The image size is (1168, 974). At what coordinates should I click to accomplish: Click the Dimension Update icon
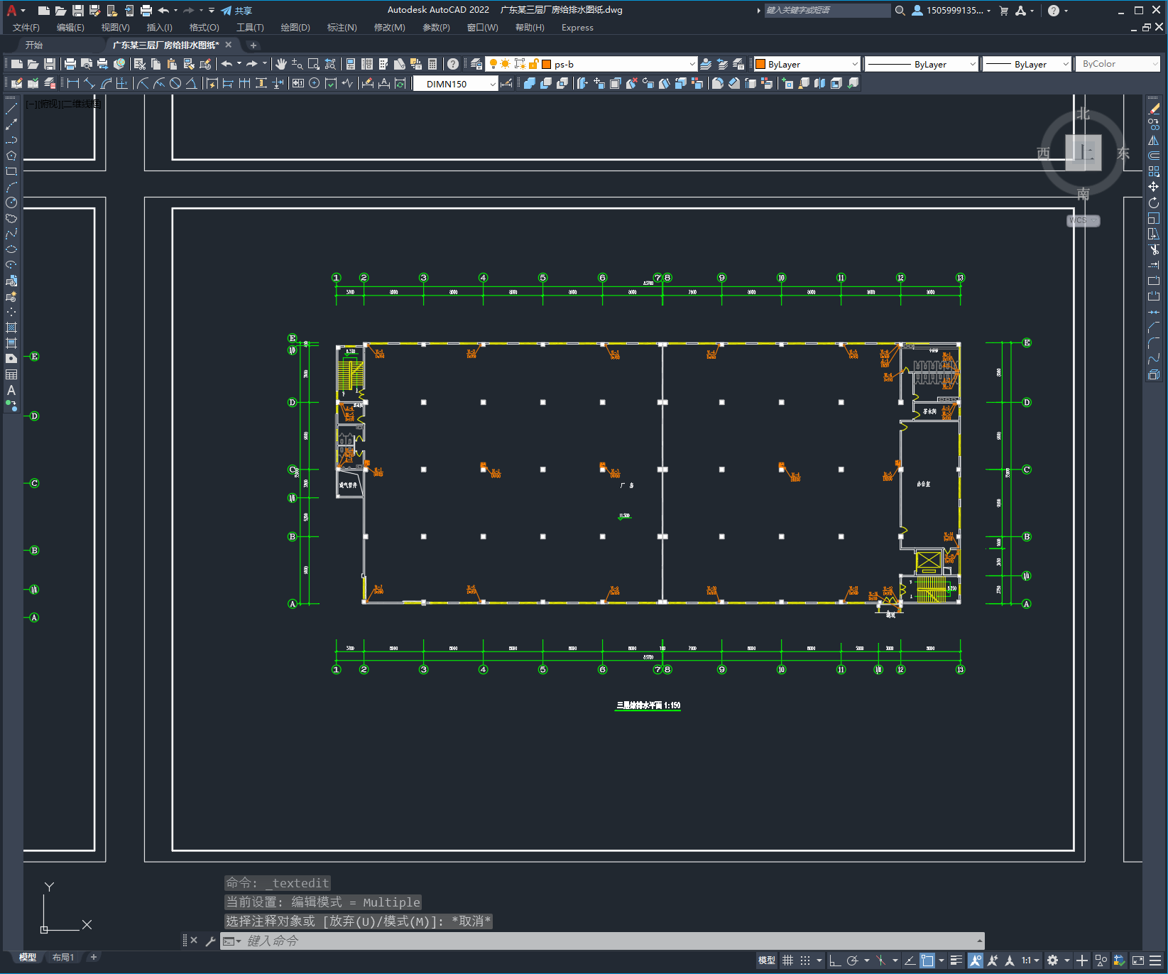pyautogui.click(x=400, y=83)
